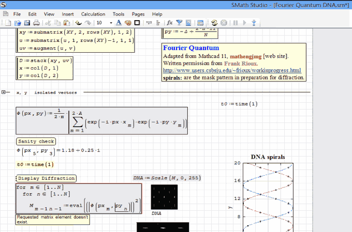Open a file using the folder icon
Image resolution: width=352 pixels, height=232 pixels.
(x=18, y=23)
